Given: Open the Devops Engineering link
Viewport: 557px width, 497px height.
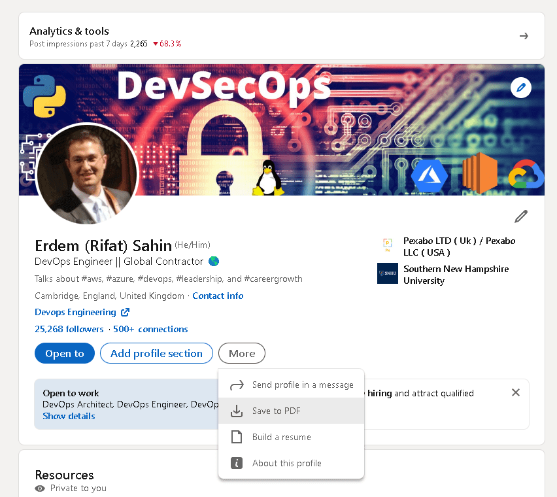Looking at the screenshot, I should click(x=75, y=313).
